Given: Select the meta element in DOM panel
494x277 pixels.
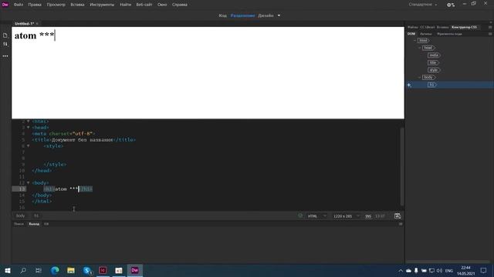Looking at the screenshot, I should [434, 55].
